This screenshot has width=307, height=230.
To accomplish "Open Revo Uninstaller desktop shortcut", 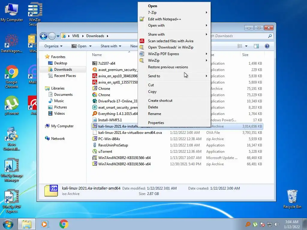I will [12, 139].
